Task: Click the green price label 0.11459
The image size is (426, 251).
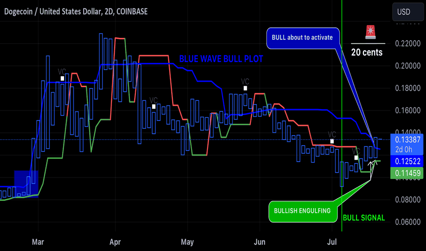Action: [x=407, y=173]
